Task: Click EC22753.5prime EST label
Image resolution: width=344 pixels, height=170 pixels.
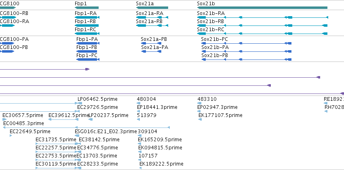Action: (56, 156)
